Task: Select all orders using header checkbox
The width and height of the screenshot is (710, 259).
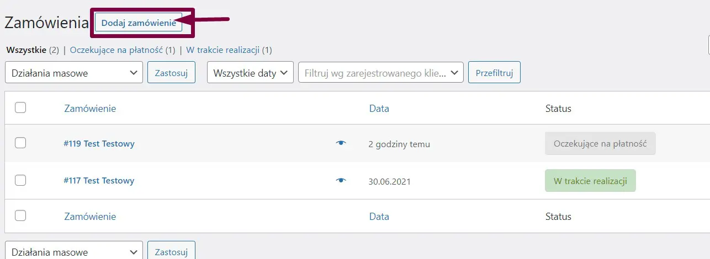Action: [x=20, y=107]
